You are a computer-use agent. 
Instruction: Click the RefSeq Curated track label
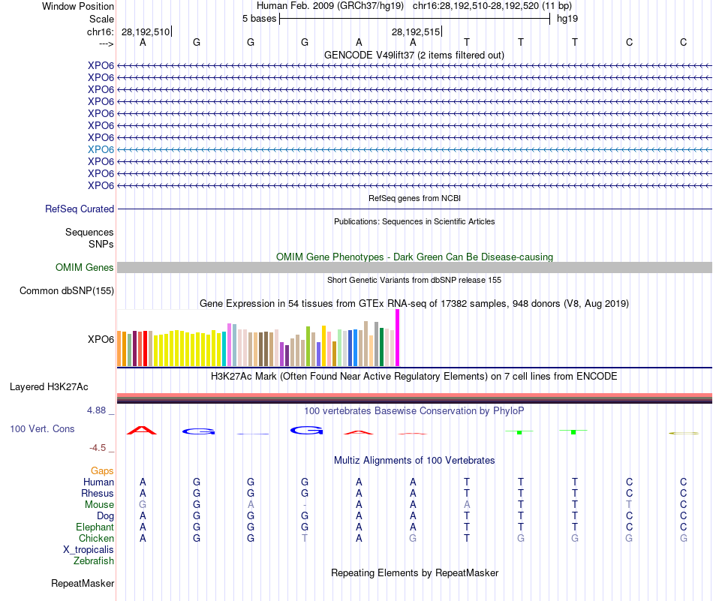coord(80,209)
